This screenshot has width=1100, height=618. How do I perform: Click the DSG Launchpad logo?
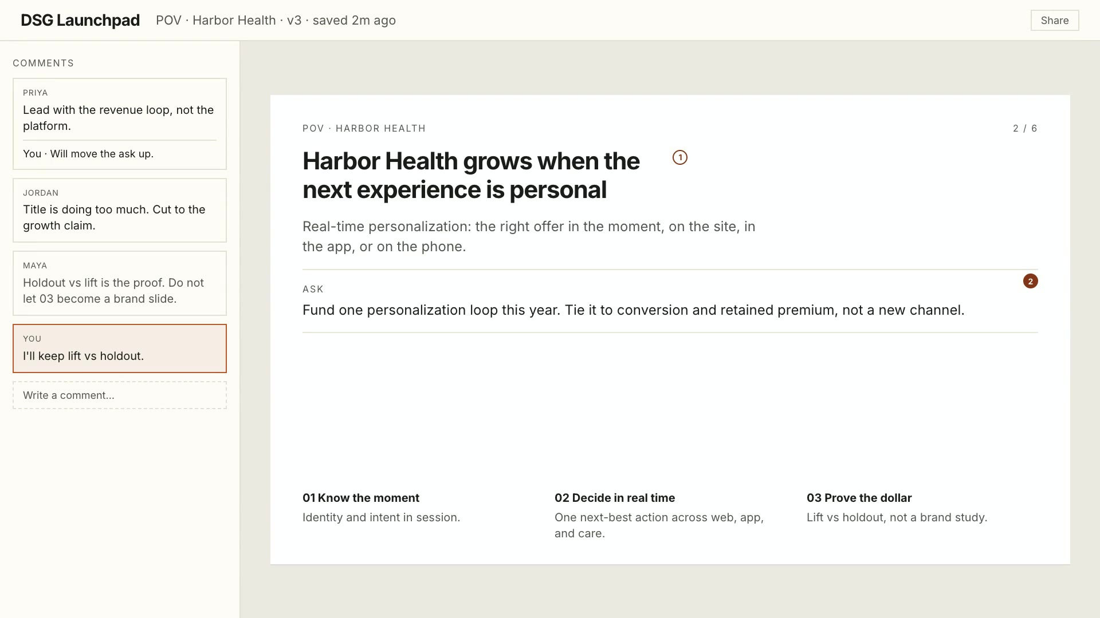point(80,21)
